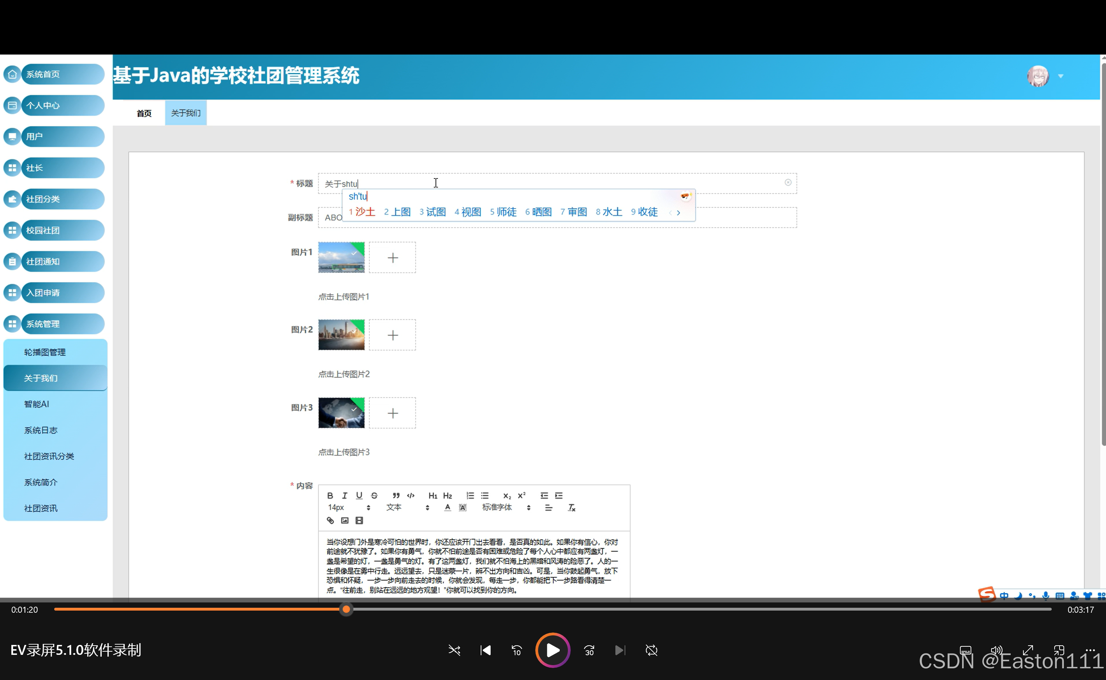Toggle subscript formatting in the editor
1106x680 pixels.
[x=507, y=495]
